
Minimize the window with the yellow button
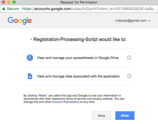click(x=9, y=2)
